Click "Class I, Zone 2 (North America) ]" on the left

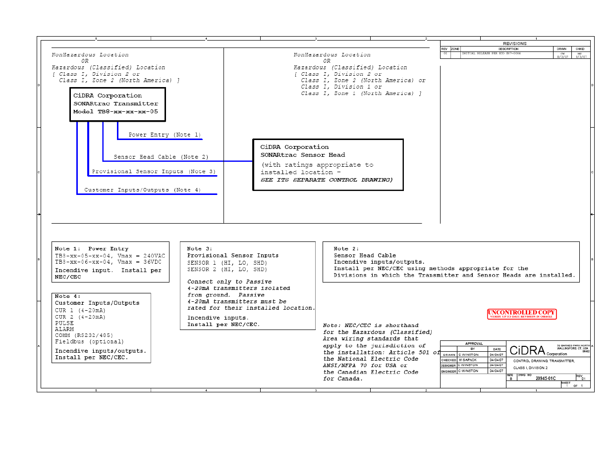click(x=119, y=81)
